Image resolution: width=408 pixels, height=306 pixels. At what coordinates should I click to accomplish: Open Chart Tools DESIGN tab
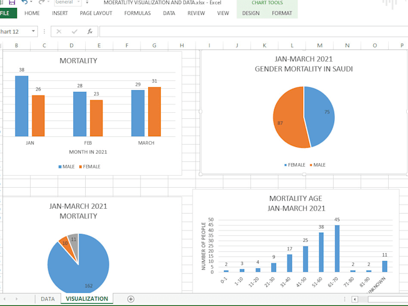[251, 13]
